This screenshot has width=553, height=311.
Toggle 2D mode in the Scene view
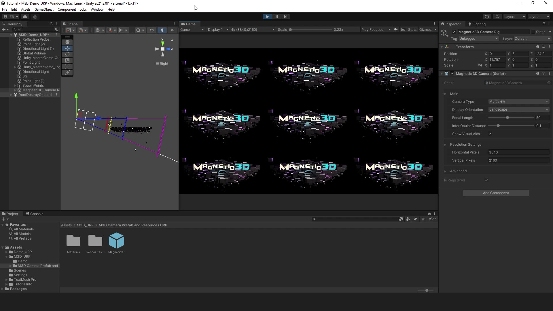coord(152,30)
